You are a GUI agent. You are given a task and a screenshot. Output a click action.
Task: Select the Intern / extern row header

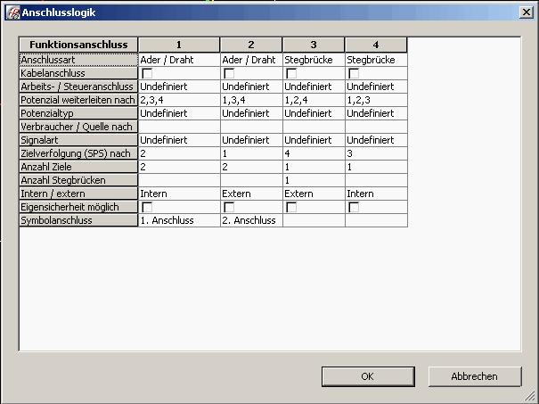pos(78,194)
